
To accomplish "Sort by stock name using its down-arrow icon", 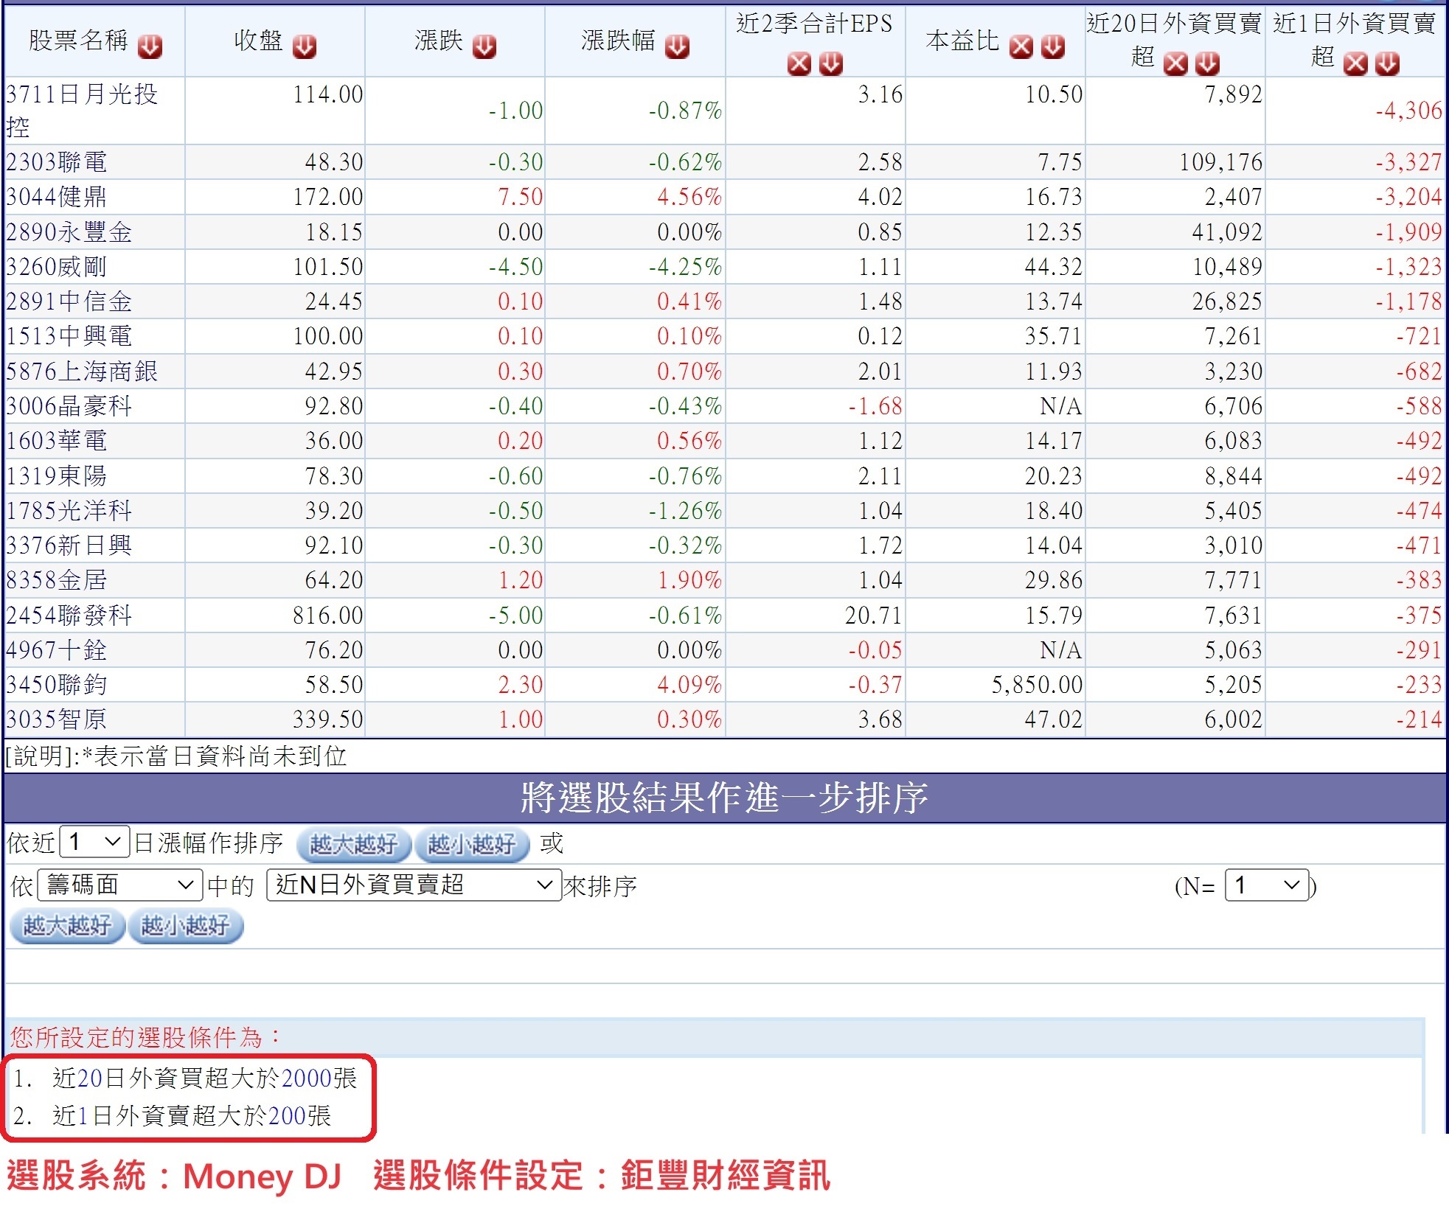I will pos(150,47).
